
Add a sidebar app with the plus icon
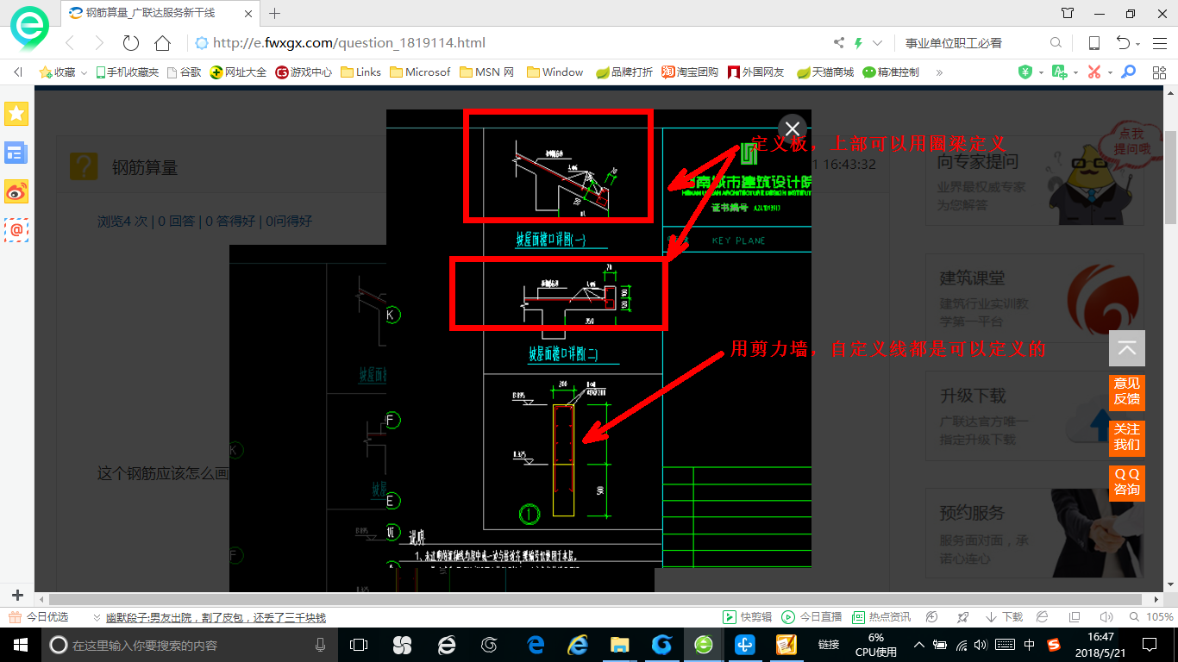[17, 596]
